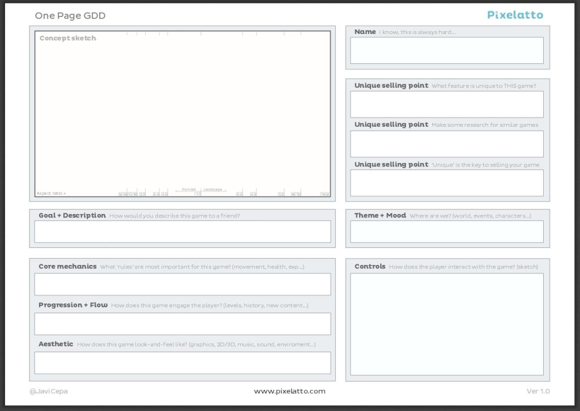Click the Ver 1.0 version label
The image size is (580, 411).
[538, 391]
